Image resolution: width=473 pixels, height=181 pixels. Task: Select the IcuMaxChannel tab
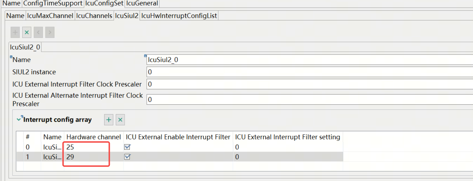[x=50, y=15]
